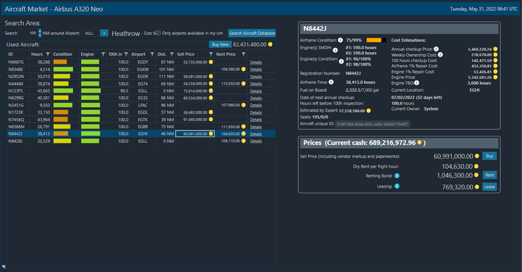Click Search Aircraft Database button

point(252,33)
